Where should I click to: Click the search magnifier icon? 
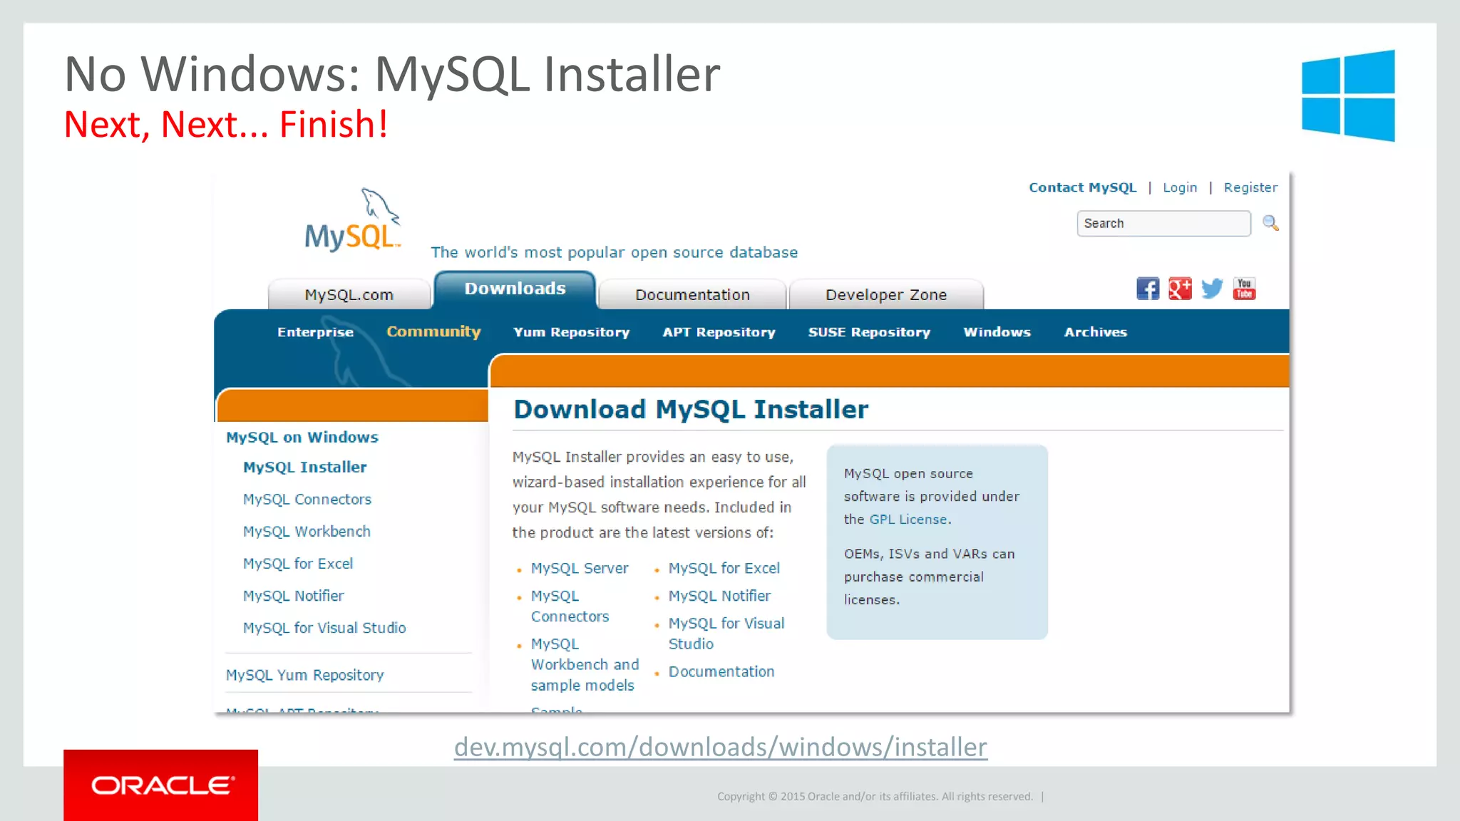tap(1270, 224)
